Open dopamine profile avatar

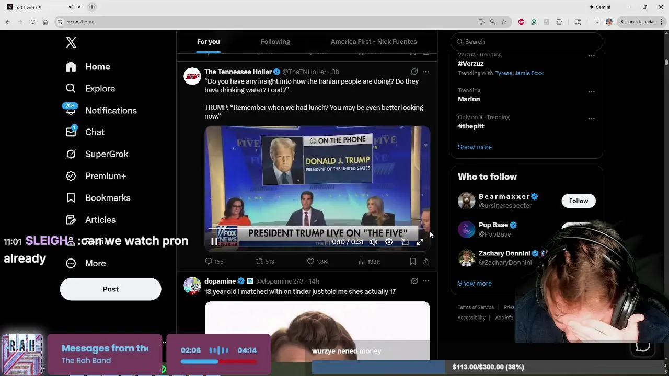(x=192, y=286)
